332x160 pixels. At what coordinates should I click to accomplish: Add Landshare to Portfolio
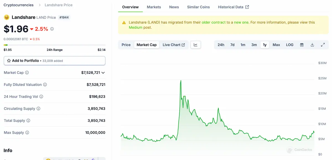55,61
